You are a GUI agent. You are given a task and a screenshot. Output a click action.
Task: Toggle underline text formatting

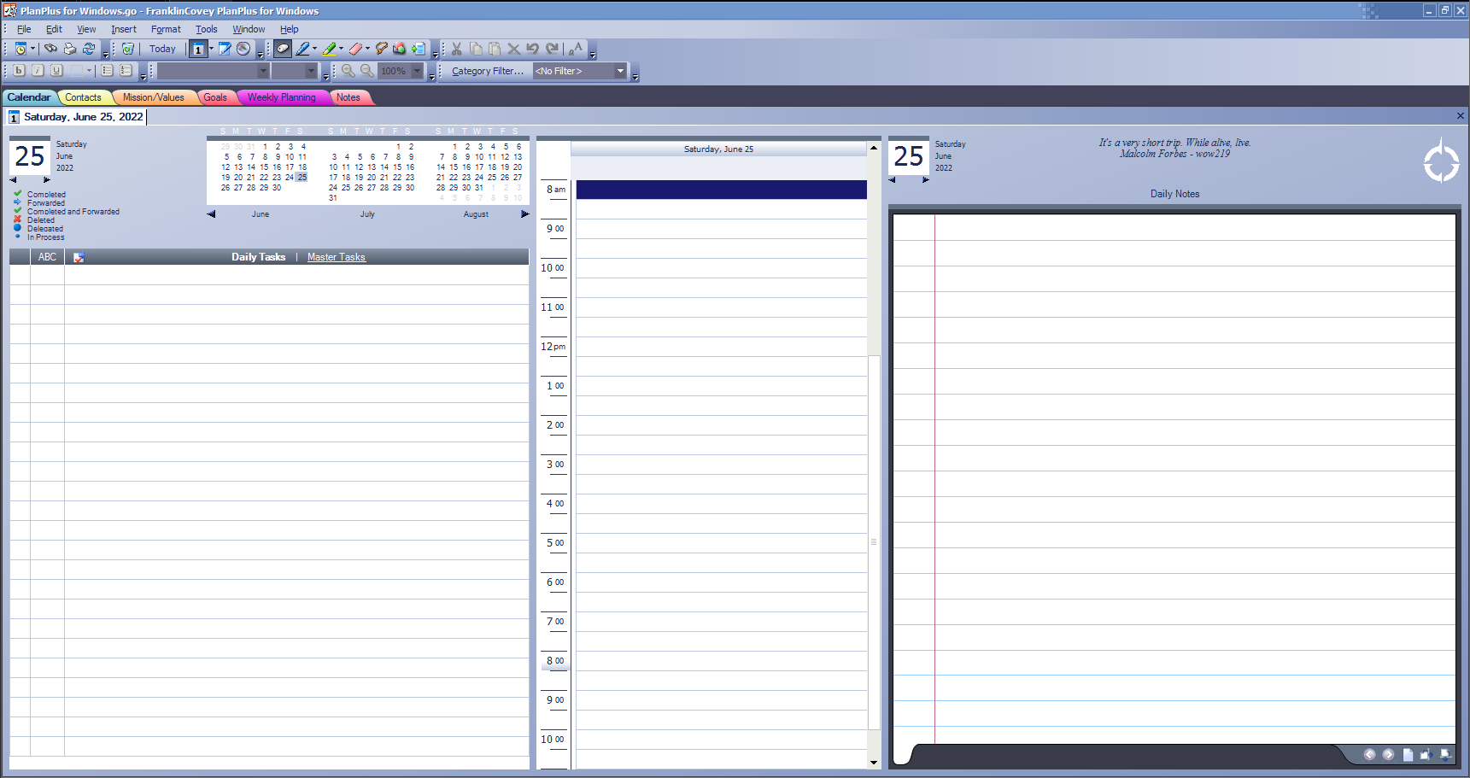[56, 70]
